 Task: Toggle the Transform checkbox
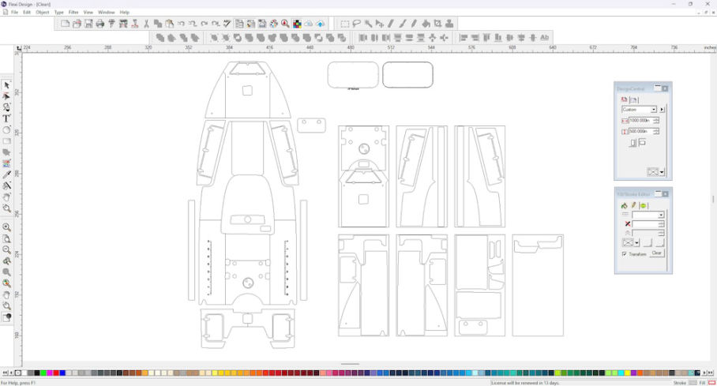[625, 254]
